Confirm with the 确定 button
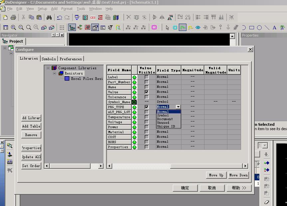The height and width of the screenshot is (206, 287). [x=185, y=188]
